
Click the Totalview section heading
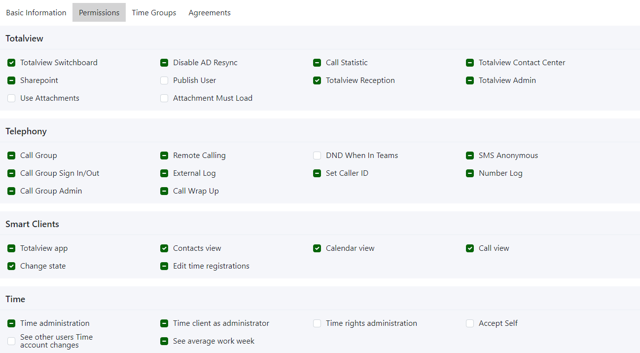(x=25, y=39)
